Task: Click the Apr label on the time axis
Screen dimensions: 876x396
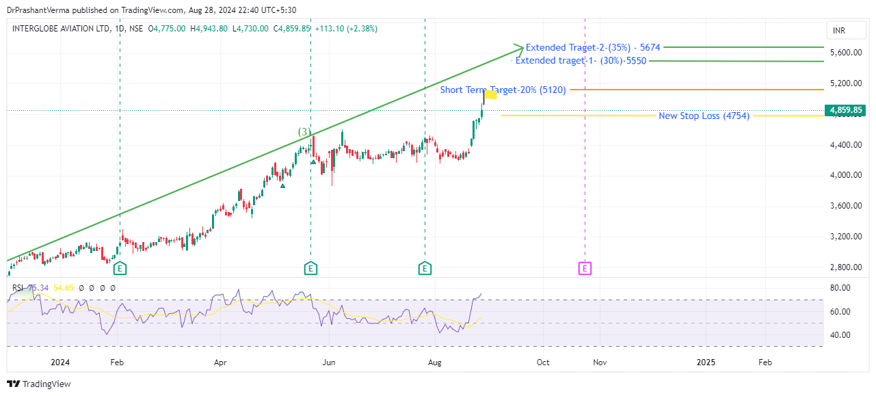Action: point(220,361)
